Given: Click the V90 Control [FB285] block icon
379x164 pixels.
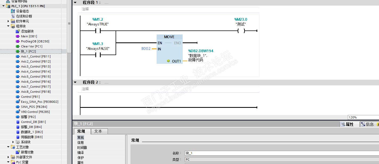Looking at the screenshot, I should [18, 112].
